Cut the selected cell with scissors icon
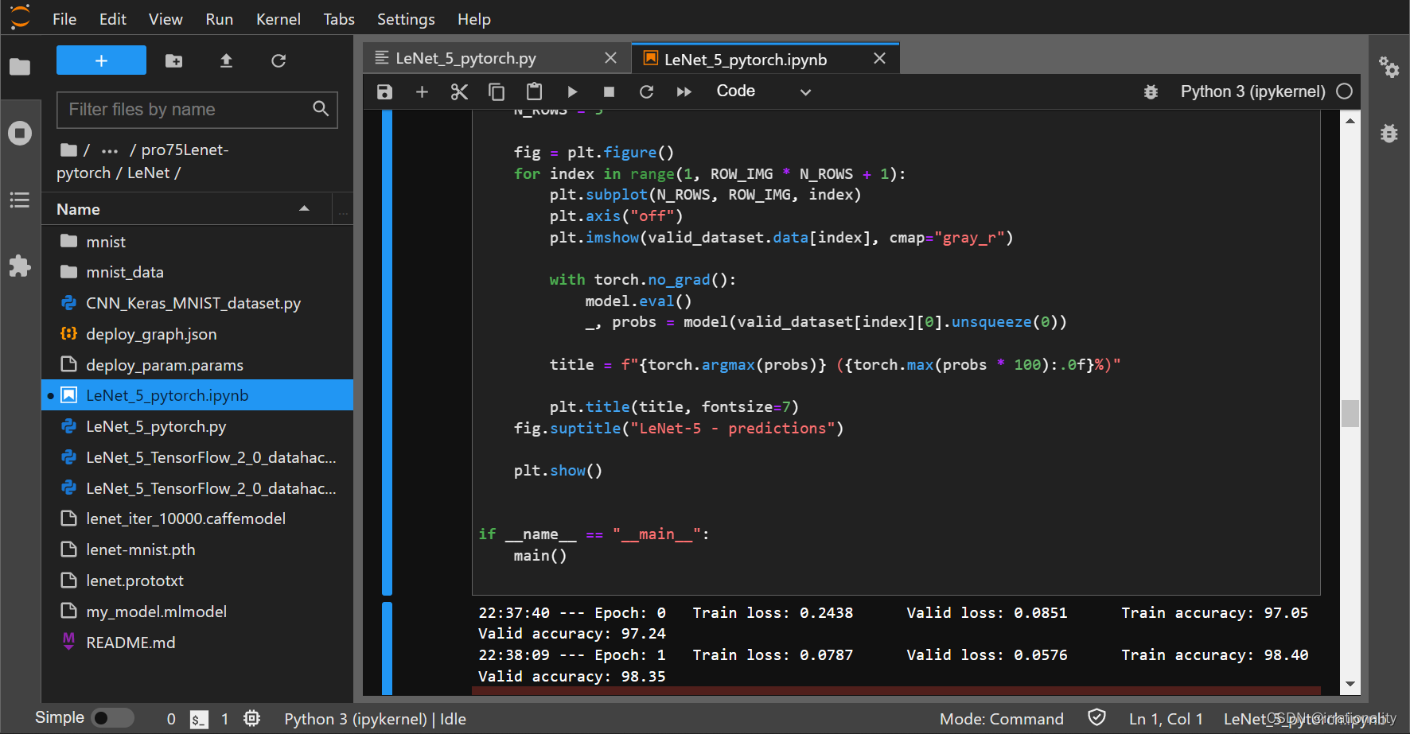The width and height of the screenshot is (1410, 734). tap(459, 91)
